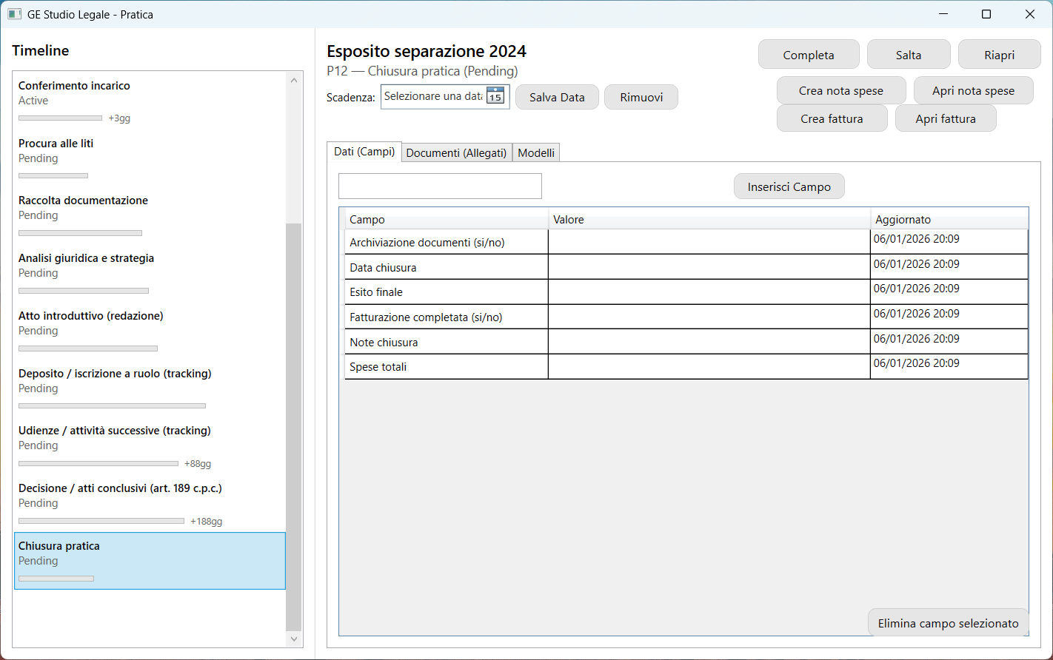The height and width of the screenshot is (660, 1053).
Task: Click Inserisci Campo button
Action: click(789, 186)
